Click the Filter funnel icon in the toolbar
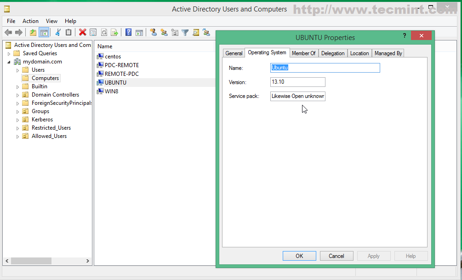 coord(185,32)
